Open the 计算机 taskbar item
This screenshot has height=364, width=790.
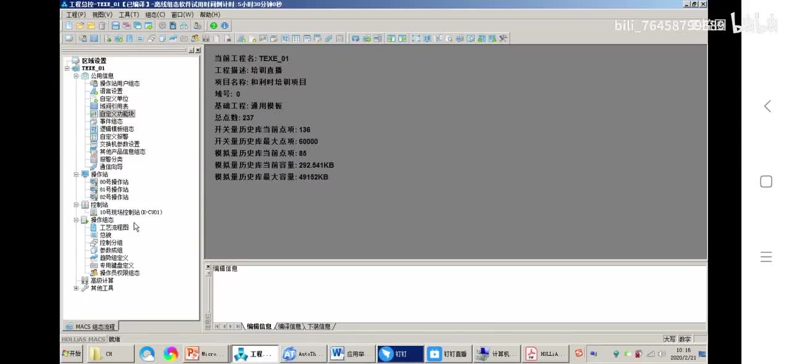pyautogui.click(x=498, y=354)
